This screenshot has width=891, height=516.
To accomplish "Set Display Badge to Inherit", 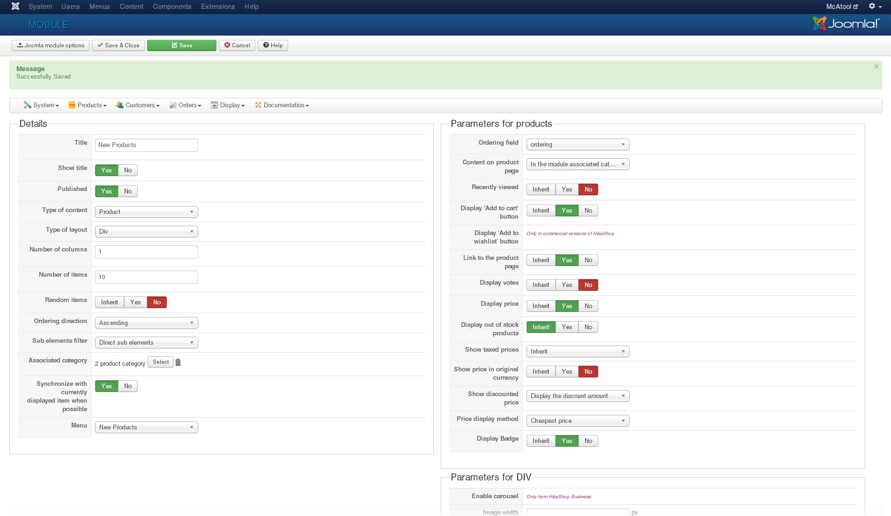I will tap(541, 441).
